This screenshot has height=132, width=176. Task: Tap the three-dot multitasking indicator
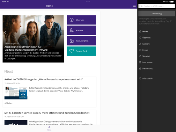tap(88, 2)
